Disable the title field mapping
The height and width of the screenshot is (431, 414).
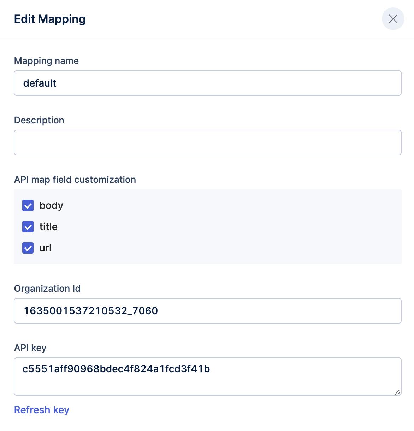tap(28, 227)
